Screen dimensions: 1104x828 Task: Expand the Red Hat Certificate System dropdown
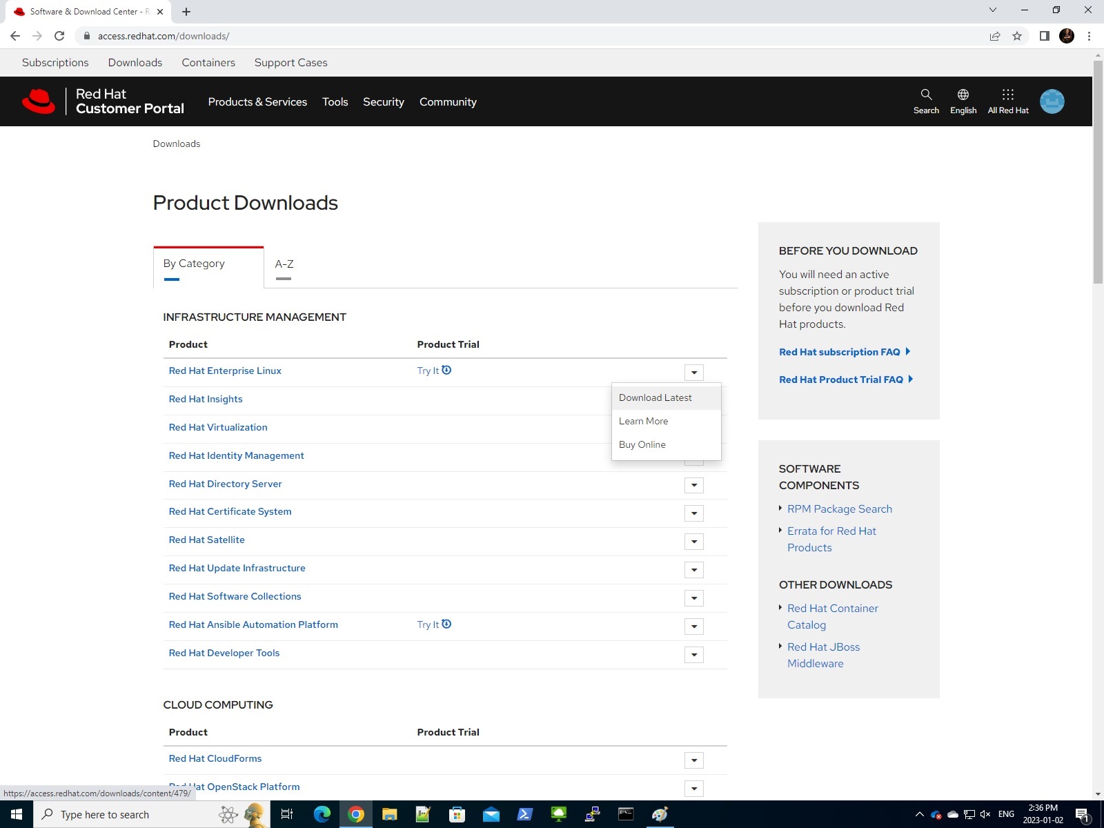pyautogui.click(x=694, y=513)
